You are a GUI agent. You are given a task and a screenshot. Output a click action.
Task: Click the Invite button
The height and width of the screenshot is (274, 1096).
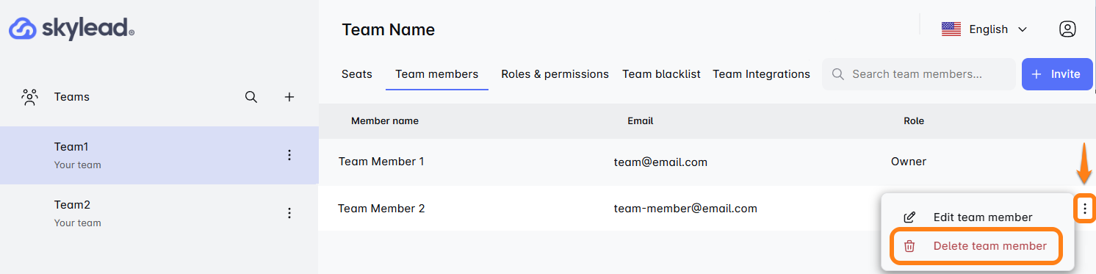point(1056,74)
